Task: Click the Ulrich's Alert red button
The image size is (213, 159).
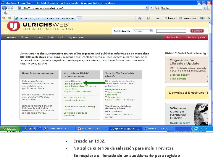Action: pyautogui.click(x=173, y=37)
